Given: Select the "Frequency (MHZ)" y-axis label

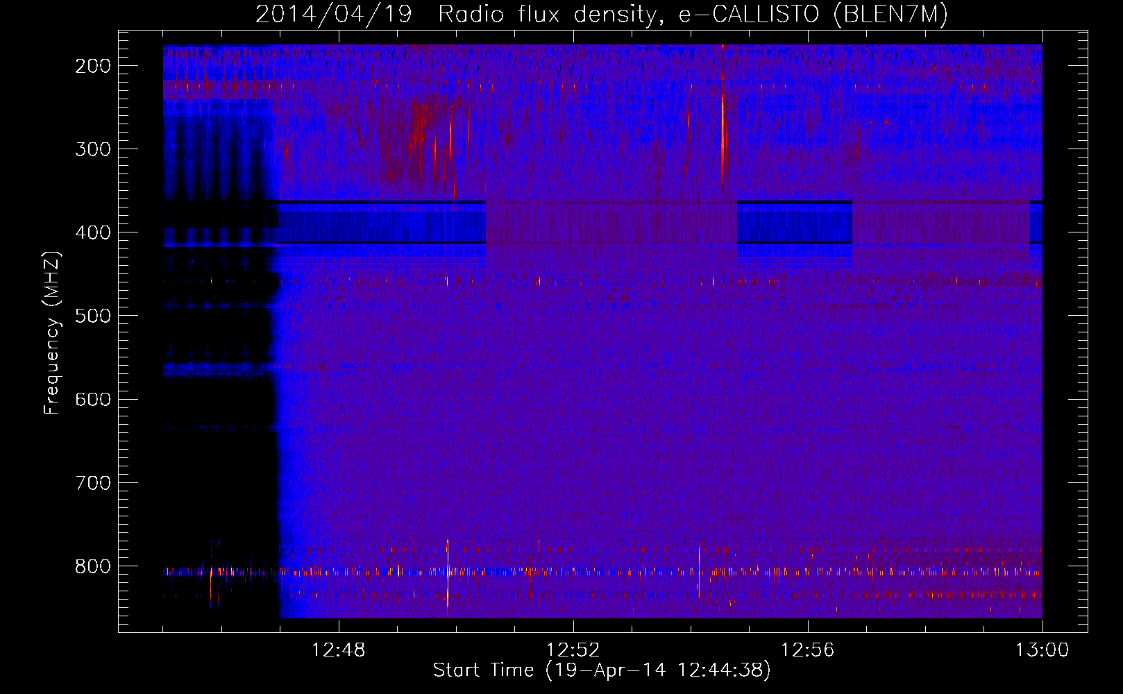Looking at the screenshot, I should [52, 332].
